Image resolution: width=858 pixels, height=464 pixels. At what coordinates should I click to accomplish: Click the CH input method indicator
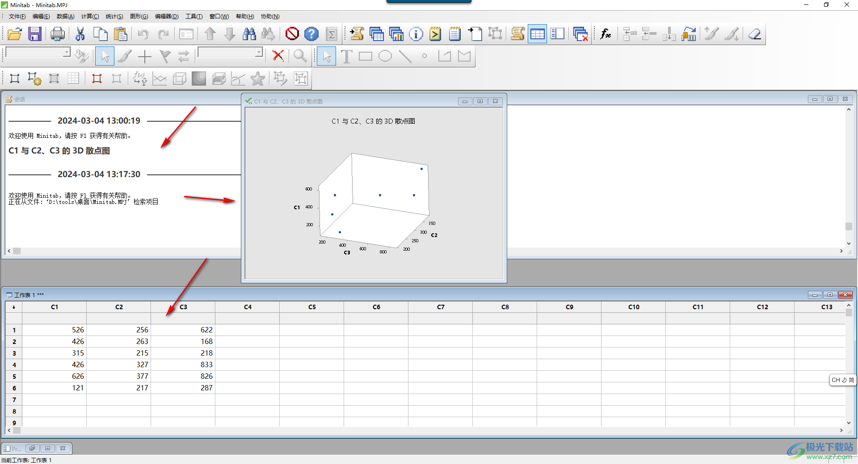pyautogui.click(x=842, y=380)
